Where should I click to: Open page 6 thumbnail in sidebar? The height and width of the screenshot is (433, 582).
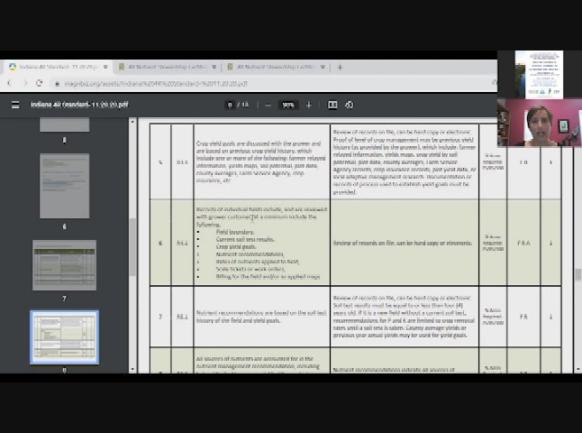64,186
